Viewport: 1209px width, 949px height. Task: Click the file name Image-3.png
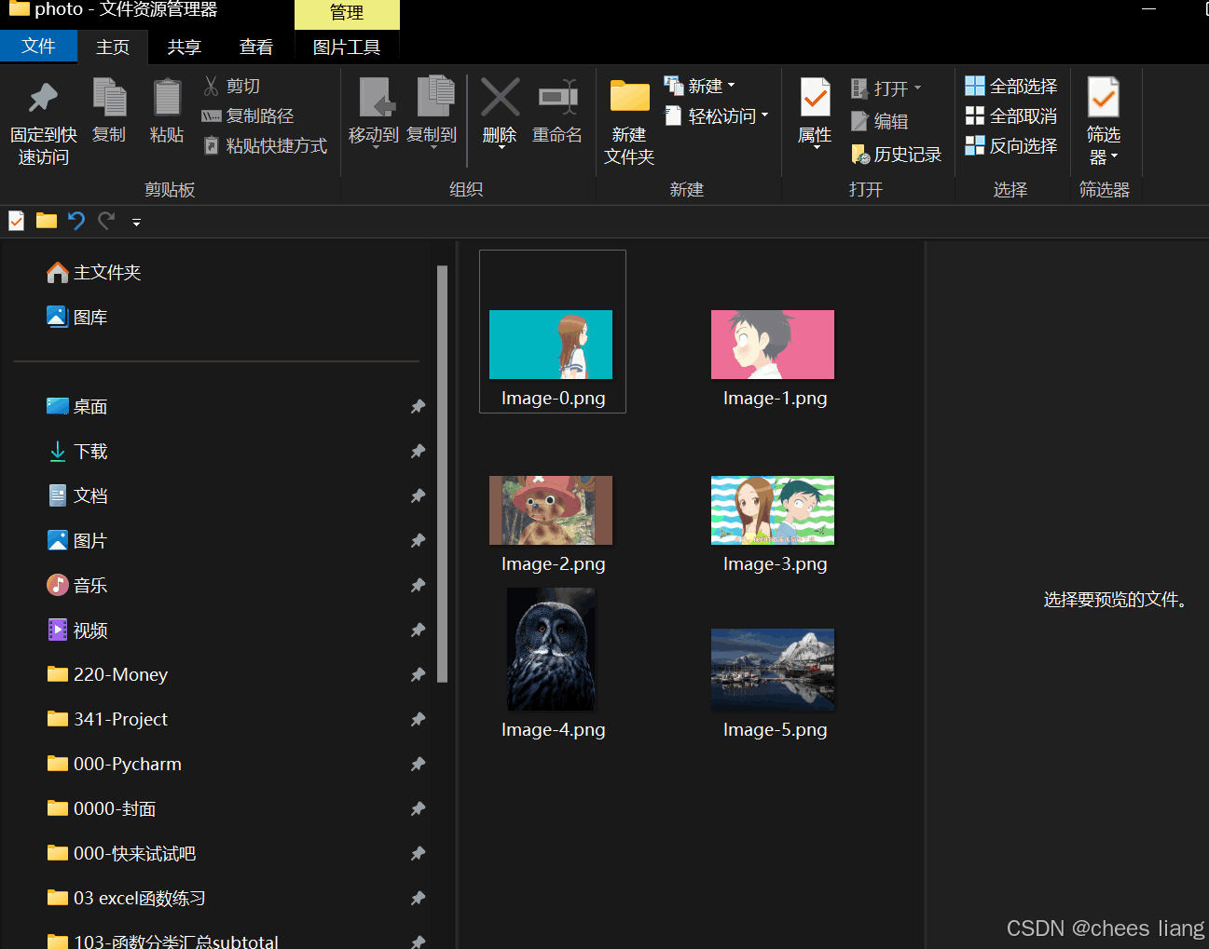pyautogui.click(x=775, y=564)
